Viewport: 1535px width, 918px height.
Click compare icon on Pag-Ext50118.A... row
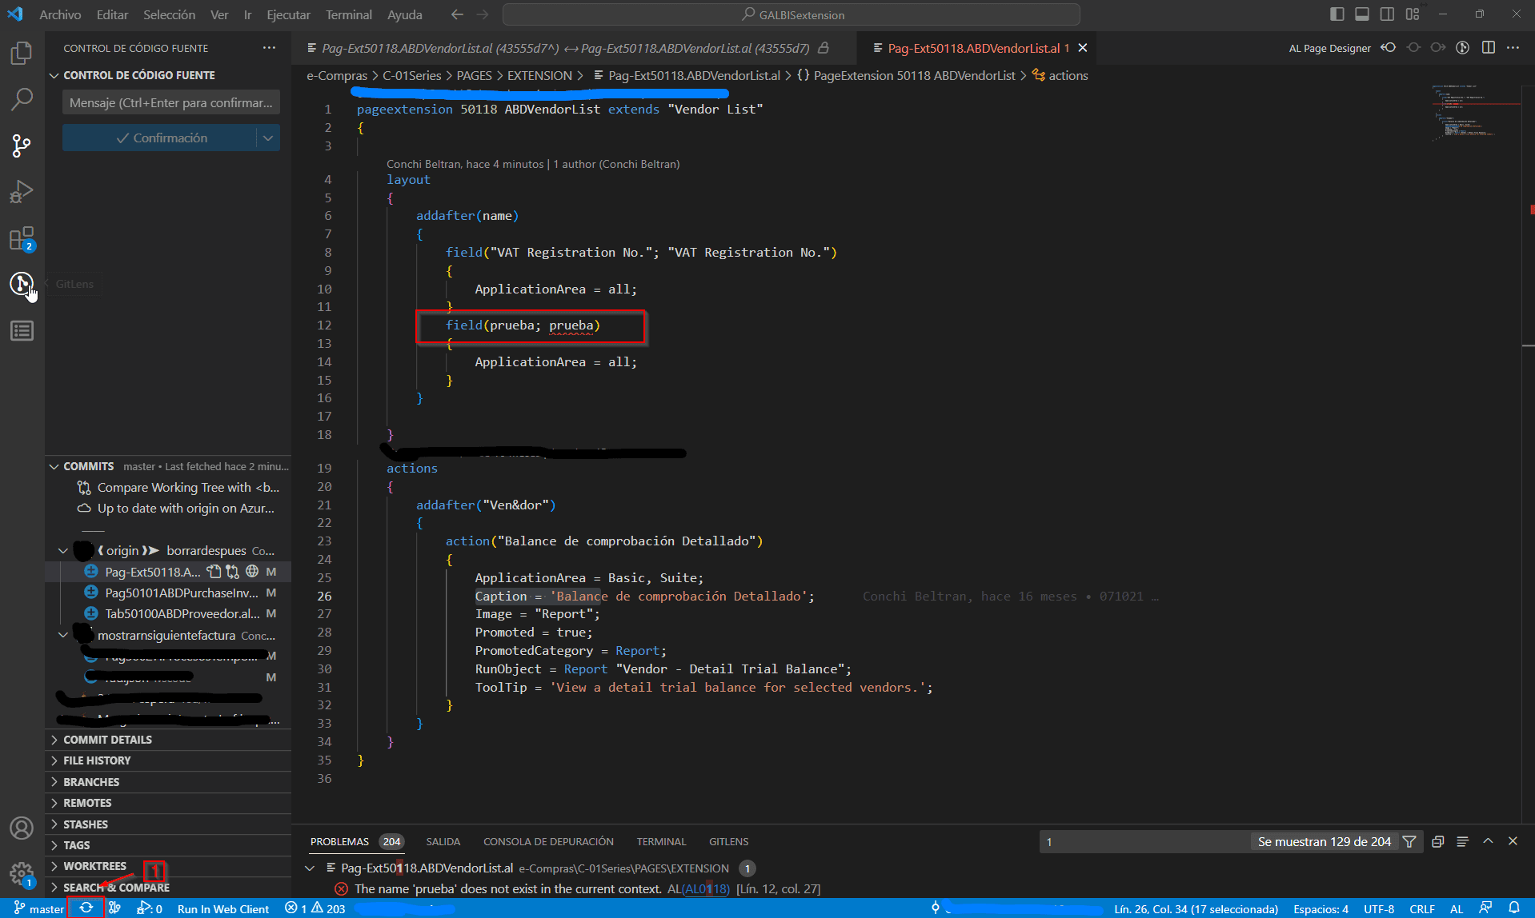(232, 572)
